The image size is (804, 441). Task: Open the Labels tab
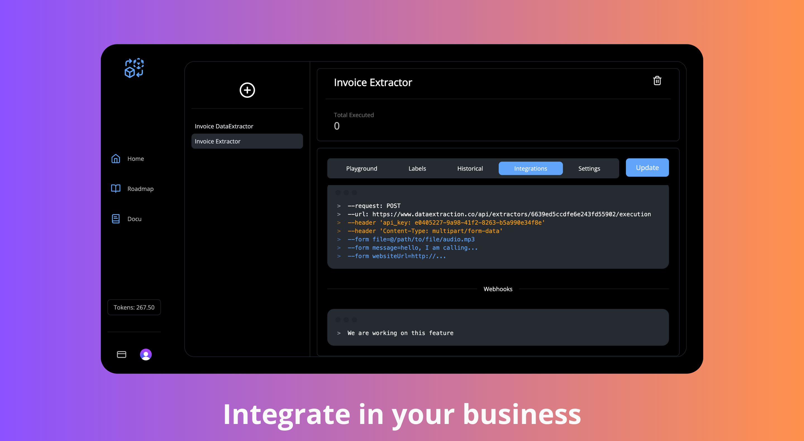point(417,168)
